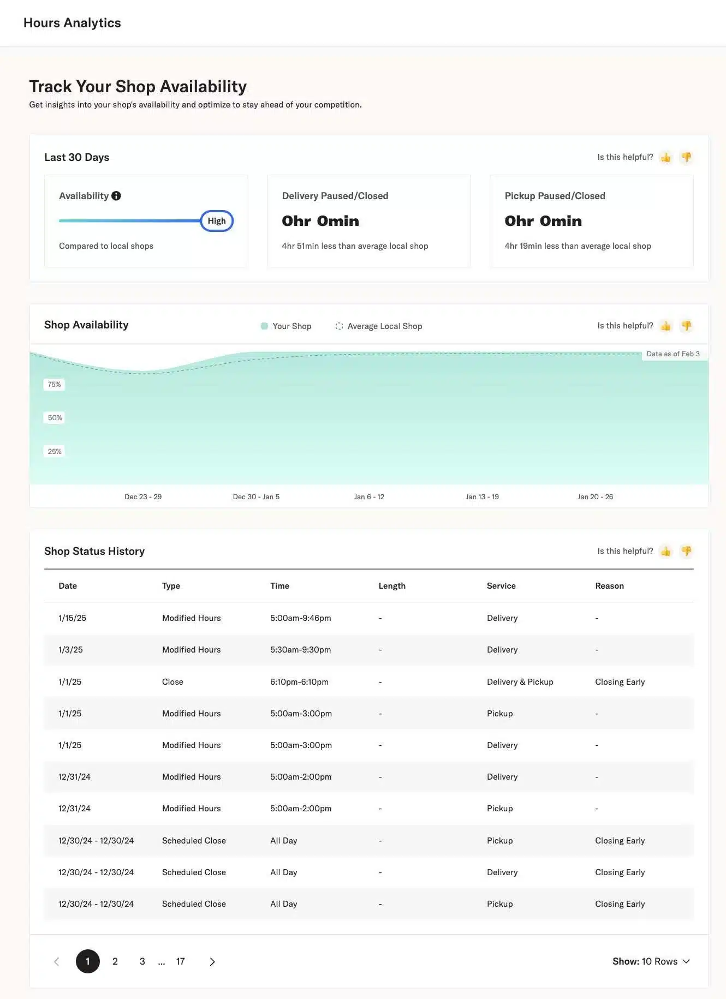Click thumbs up in Last 30 Days card
Screen dimensions: 726x999
pos(665,157)
